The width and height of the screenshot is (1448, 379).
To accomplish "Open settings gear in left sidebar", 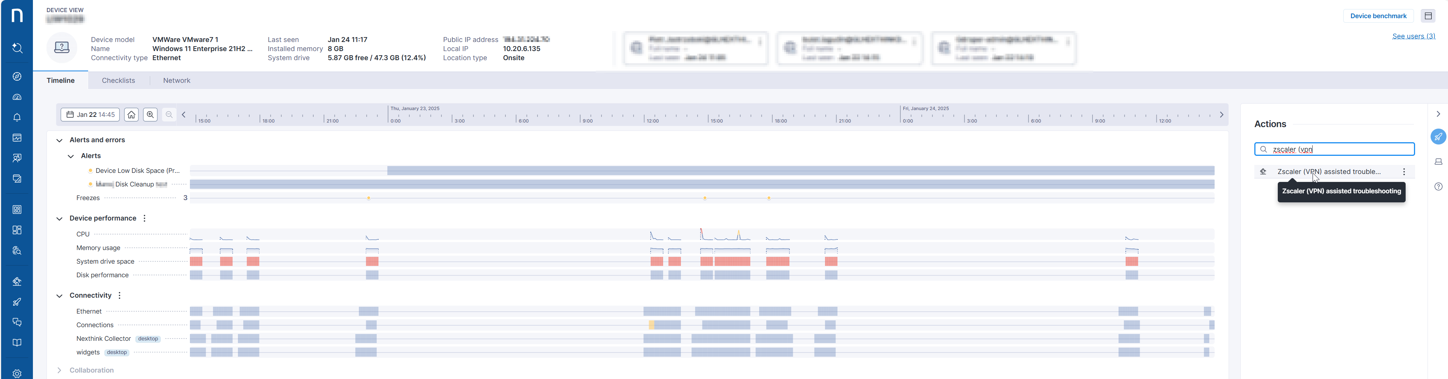I will [x=17, y=373].
